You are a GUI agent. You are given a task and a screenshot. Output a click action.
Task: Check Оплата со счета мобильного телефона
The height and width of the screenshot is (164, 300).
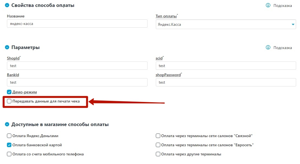(x=9, y=154)
